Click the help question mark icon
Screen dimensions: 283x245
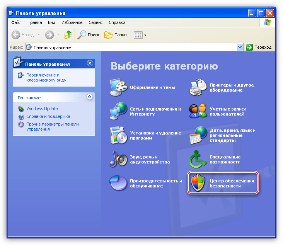click(21, 117)
